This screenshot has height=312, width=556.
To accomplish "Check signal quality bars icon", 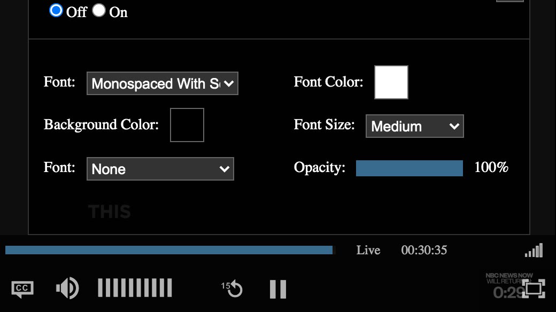I will click(x=534, y=251).
